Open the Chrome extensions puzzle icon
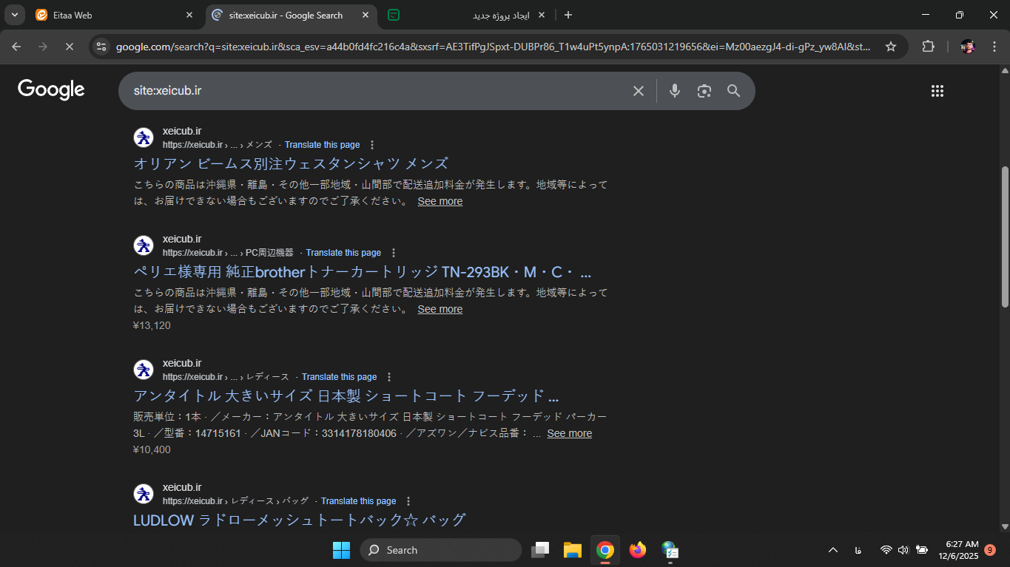Viewport: 1010px width, 567px height. [928, 47]
